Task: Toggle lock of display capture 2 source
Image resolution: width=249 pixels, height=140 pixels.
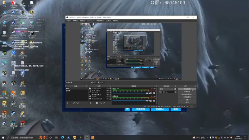Action: [110, 95]
